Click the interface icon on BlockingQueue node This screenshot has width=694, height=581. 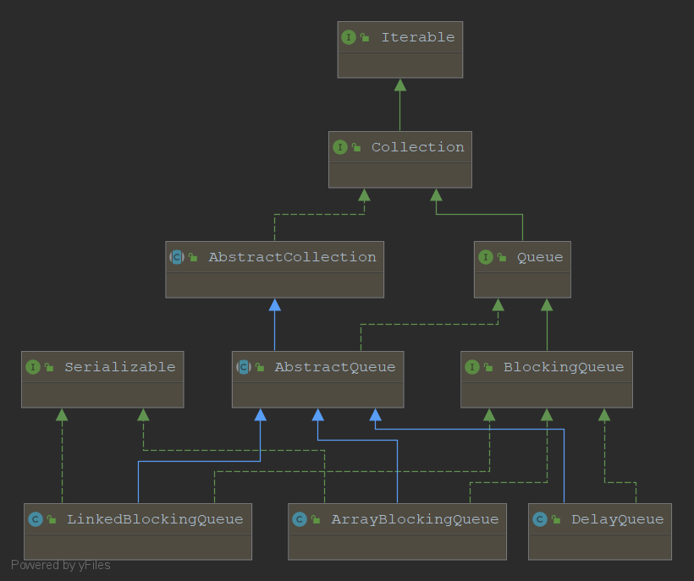click(x=472, y=367)
